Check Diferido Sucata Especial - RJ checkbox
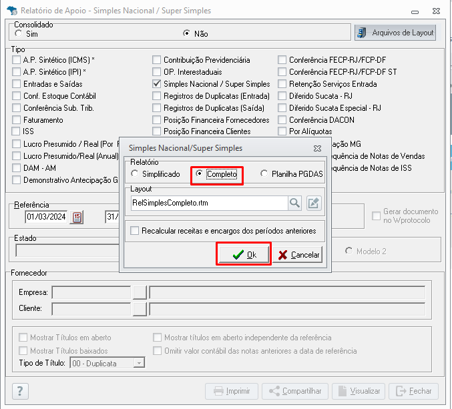This screenshot has width=452, height=409. click(x=282, y=108)
